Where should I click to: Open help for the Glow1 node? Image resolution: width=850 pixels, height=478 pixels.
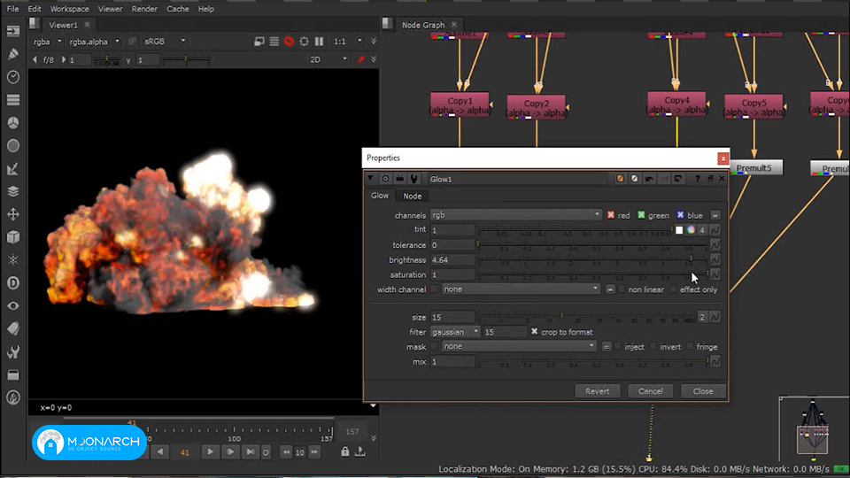pyautogui.click(x=698, y=178)
